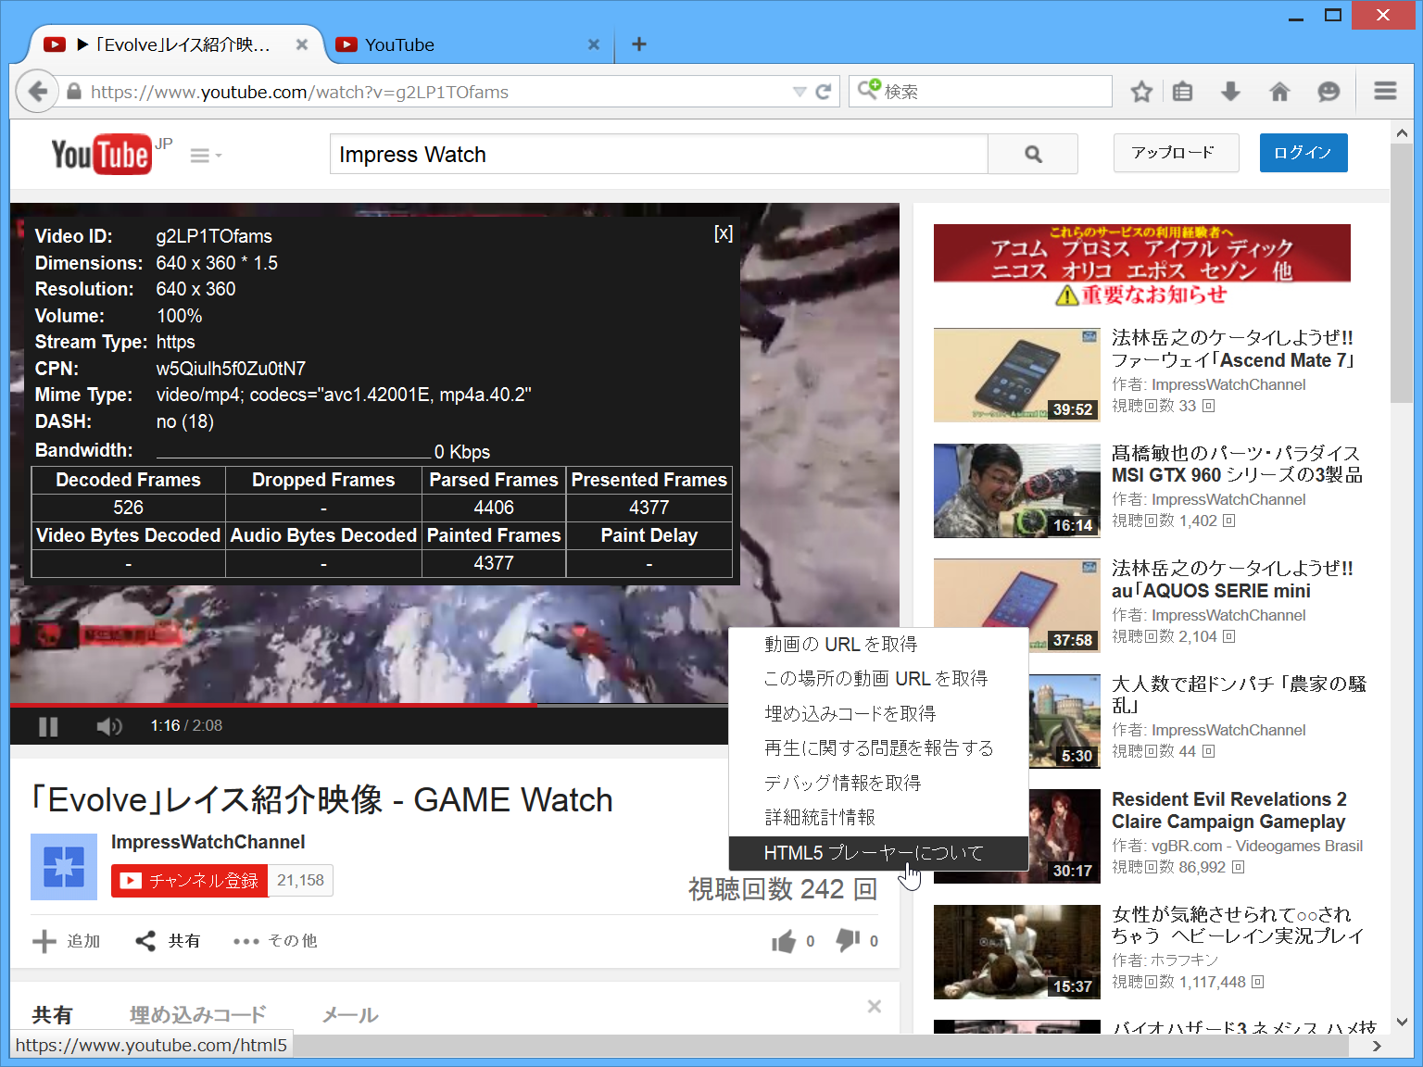Seek using the red video progress bar

[x=371, y=704]
